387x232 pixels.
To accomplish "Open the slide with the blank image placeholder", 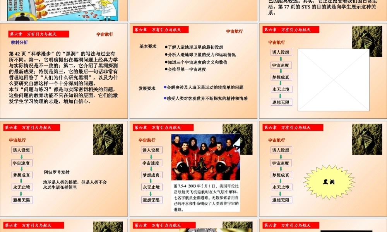I will click(x=323, y=71).
